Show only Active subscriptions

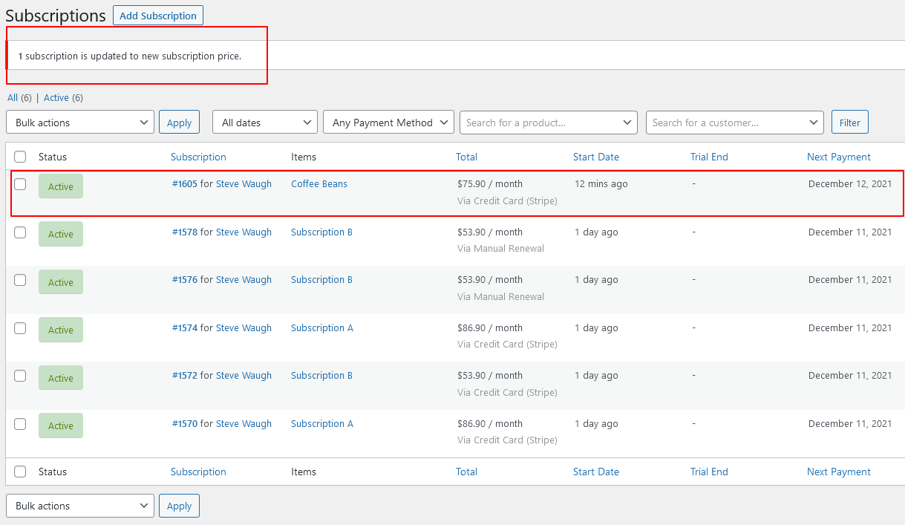(x=56, y=97)
